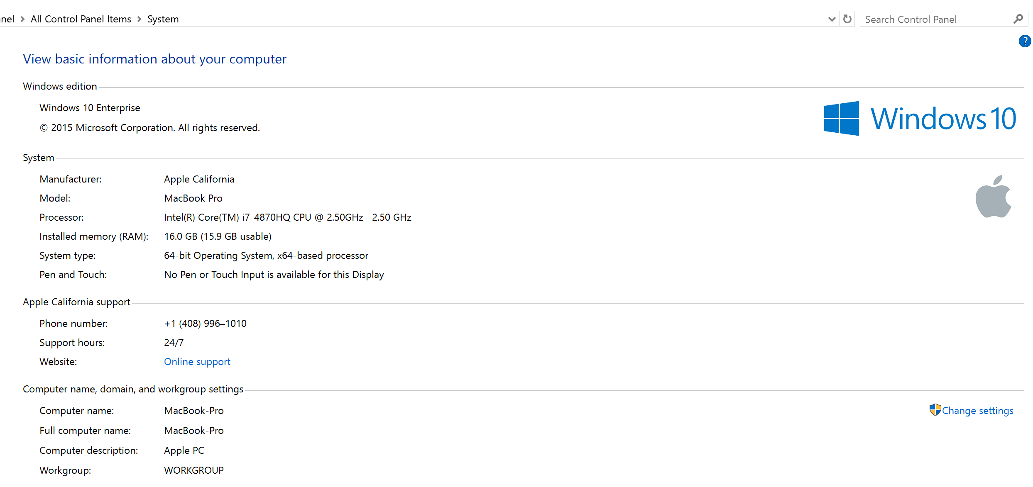Expand the chevron before All Control Panel Items
Viewport: 1033px width, 487px height.
(22, 19)
